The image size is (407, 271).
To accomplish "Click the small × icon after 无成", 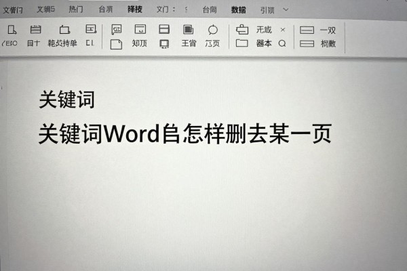I will 283,30.
